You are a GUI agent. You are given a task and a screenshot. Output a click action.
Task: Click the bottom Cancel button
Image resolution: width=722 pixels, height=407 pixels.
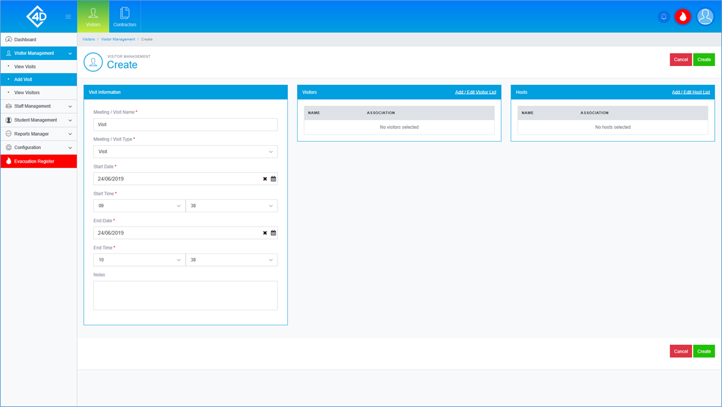pos(681,351)
